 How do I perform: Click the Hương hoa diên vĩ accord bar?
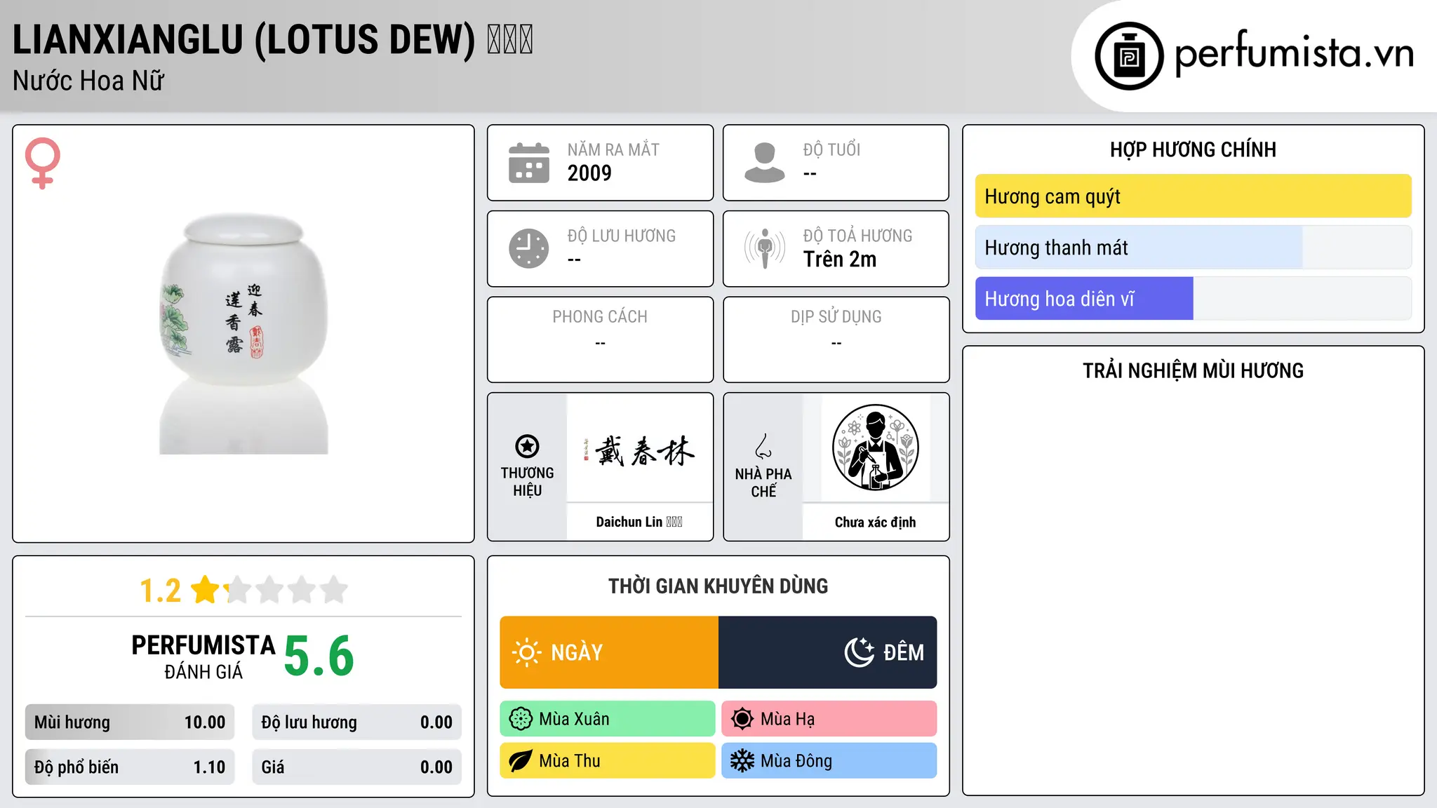click(x=1194, y=299)
